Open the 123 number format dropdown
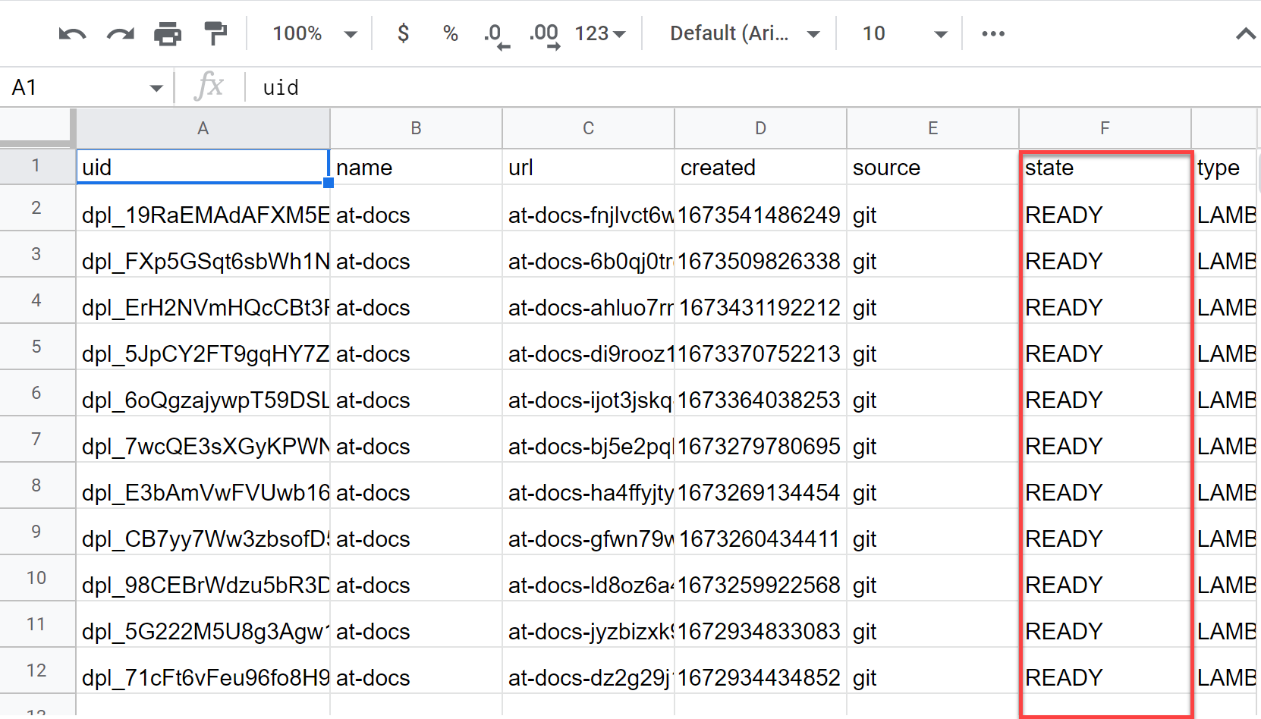 click(x=599, y=34)
